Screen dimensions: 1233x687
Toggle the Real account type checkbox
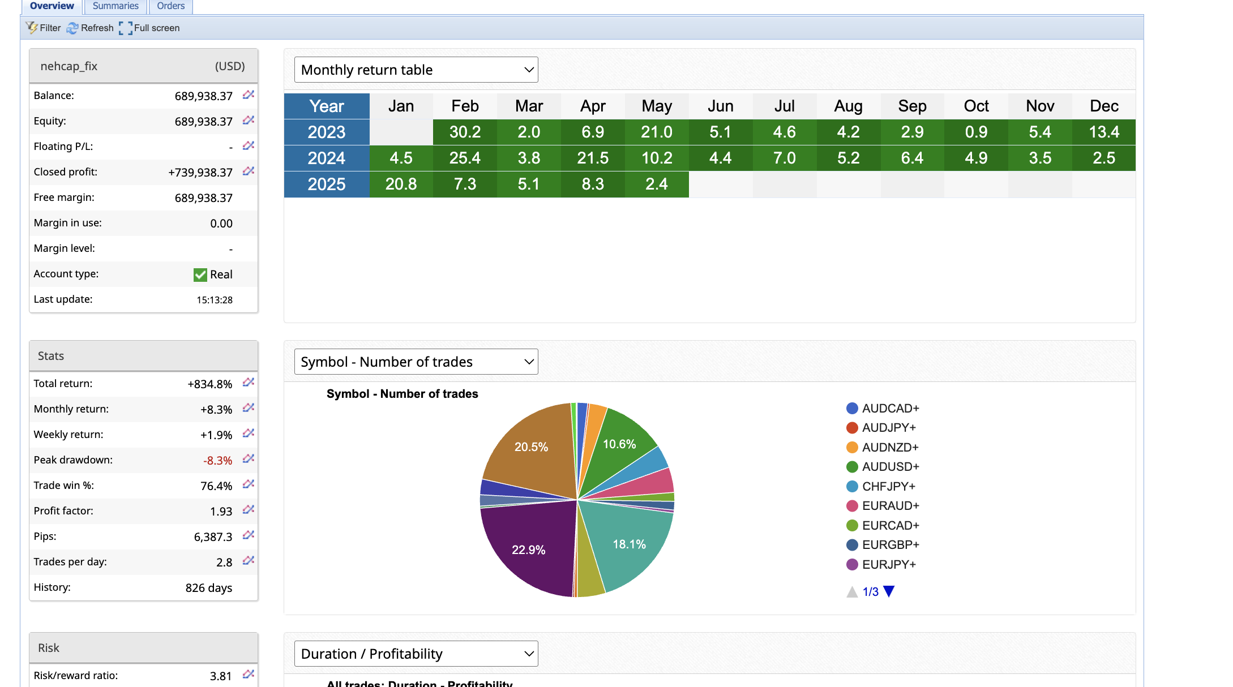coord(200,274)
